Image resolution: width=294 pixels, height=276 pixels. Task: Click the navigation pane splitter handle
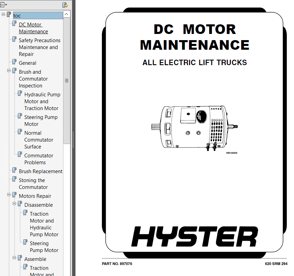[73, 140]
